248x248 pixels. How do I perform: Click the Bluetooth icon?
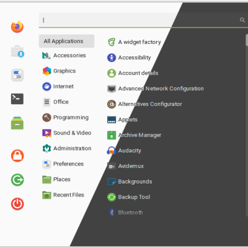(x=112, y=213)
